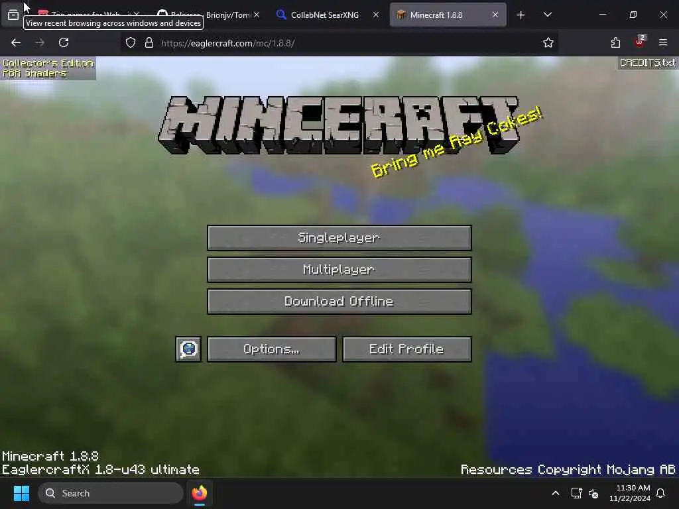This screenshot has height=509, width=679.
Task: Click the Firefox taskbar icon
Action: point(199,493)
